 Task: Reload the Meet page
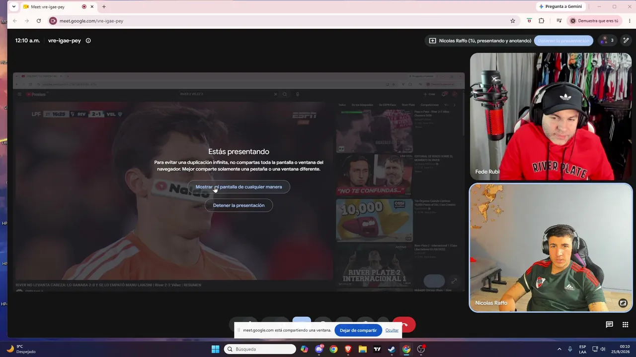(x=39, y=21)
